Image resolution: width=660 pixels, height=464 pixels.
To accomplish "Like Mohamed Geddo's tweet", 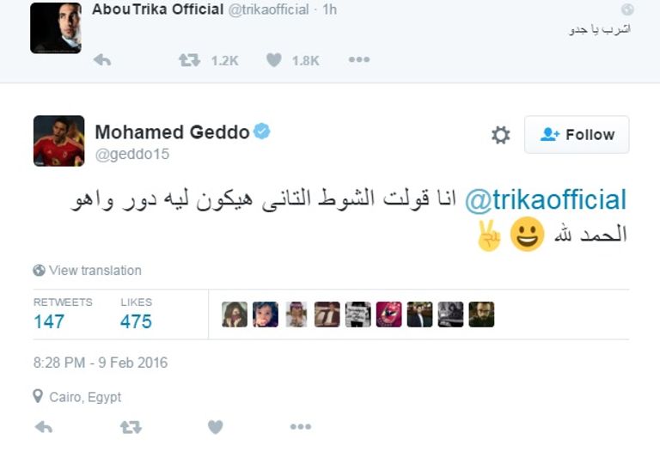I will (x=216, y=427).
